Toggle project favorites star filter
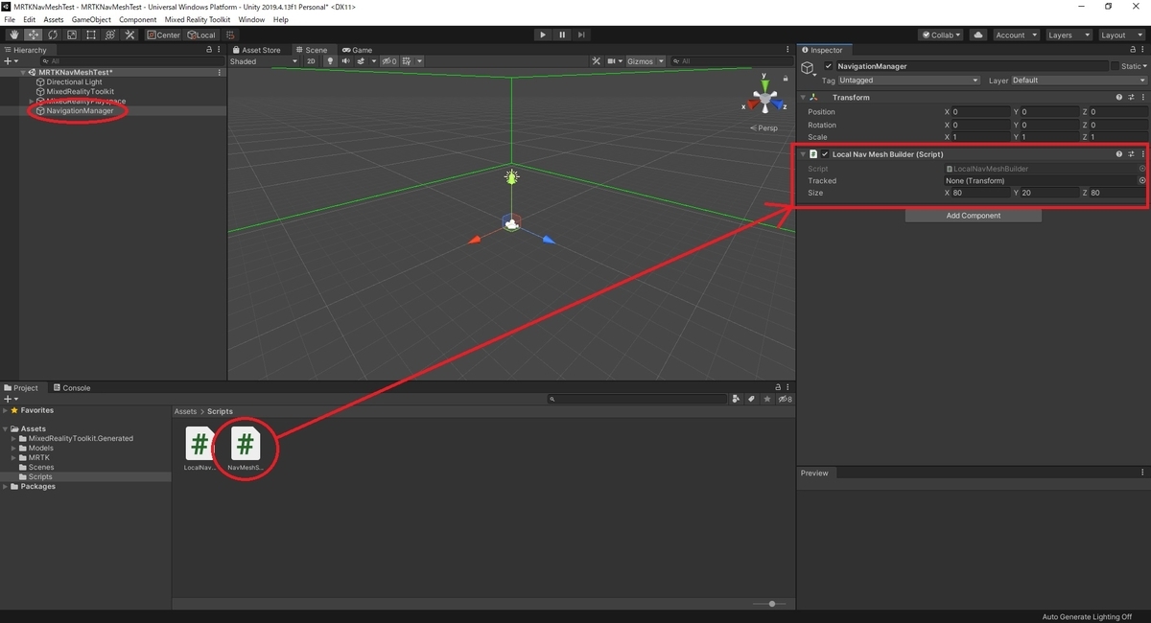Image resolution: width=1151 pixels, height=623 pixels. 768,399
